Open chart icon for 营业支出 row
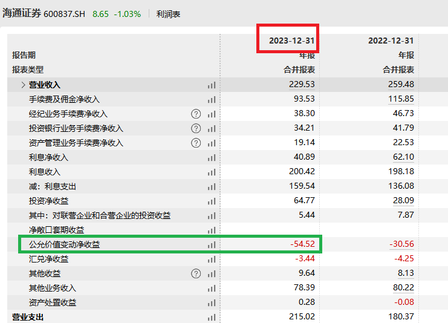The width and height of the screenshot is (448, 323). tap(212, 318)
